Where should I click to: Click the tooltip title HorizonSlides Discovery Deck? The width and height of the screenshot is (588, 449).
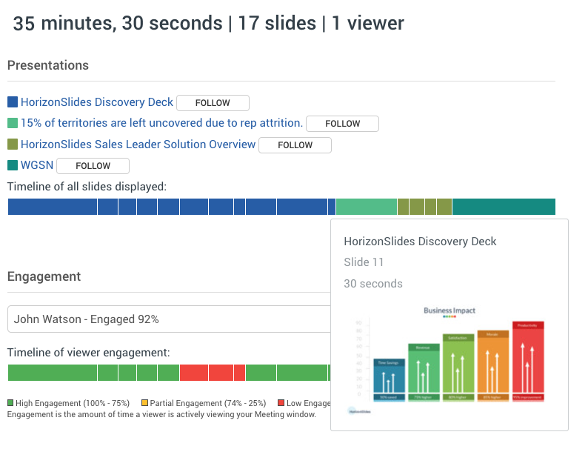pyautogui.click(x=420, y=242)
